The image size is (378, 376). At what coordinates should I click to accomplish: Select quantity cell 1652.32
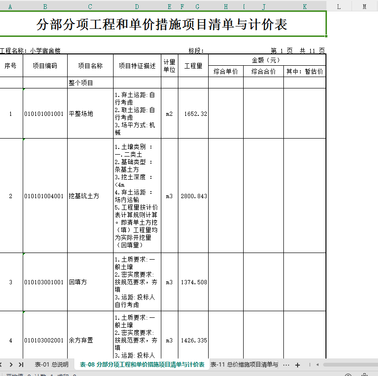tap(193, 114)
